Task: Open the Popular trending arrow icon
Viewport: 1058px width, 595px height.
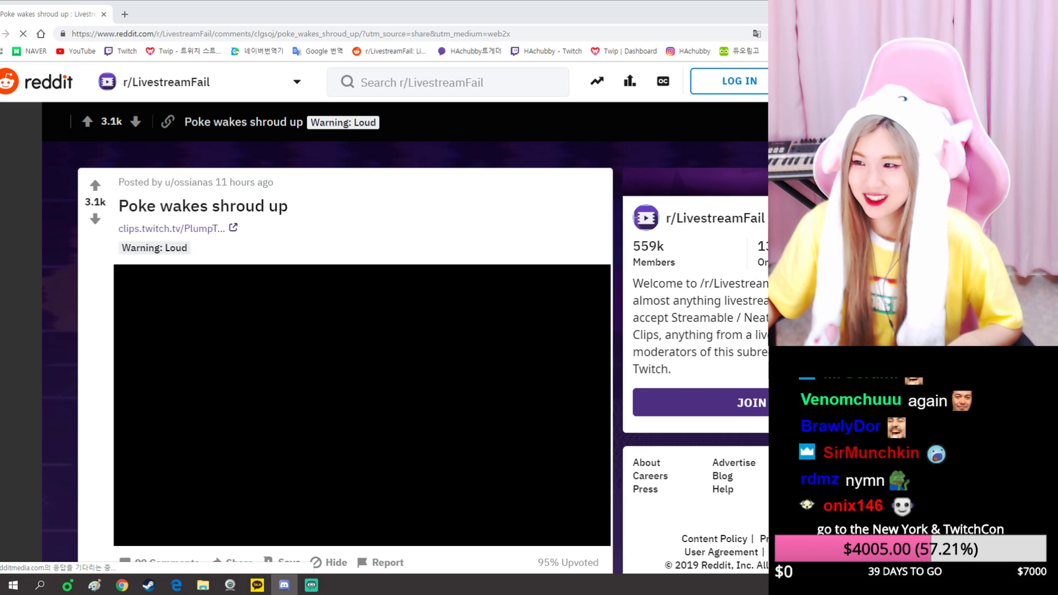Action: [x=597, y=81]
